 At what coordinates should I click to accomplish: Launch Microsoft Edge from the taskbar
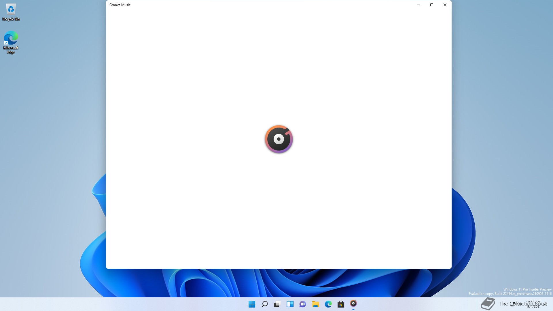click(x=328, y=304)
